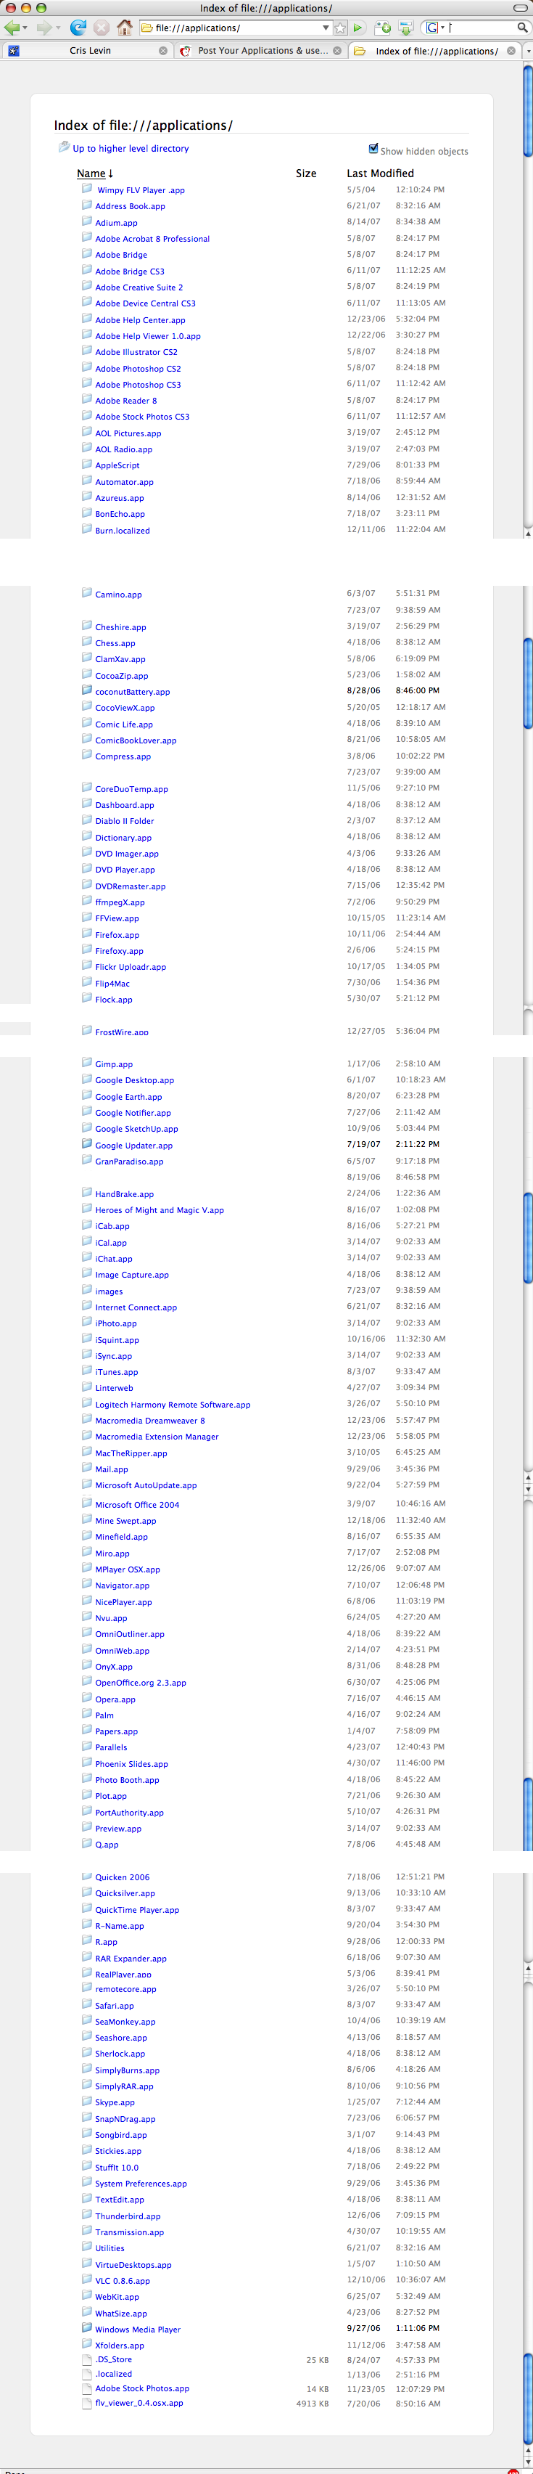Open the OpenOffice.org 2.3.app link

point(141,1683)
